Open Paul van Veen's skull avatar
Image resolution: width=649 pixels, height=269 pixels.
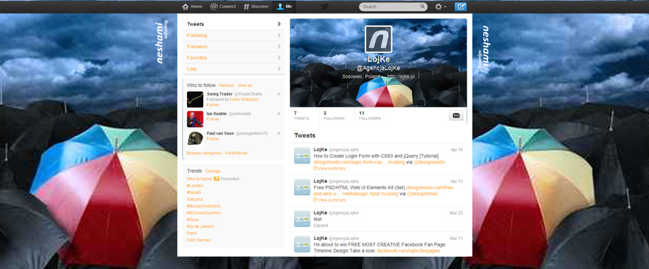pyautogui.click(x=195, y=138)
